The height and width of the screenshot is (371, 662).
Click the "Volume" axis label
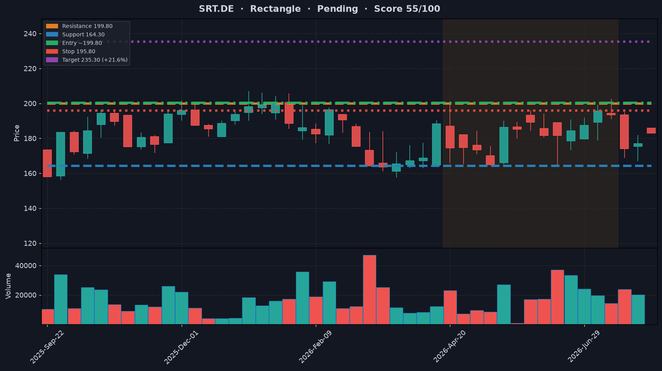tap(8, 286)
